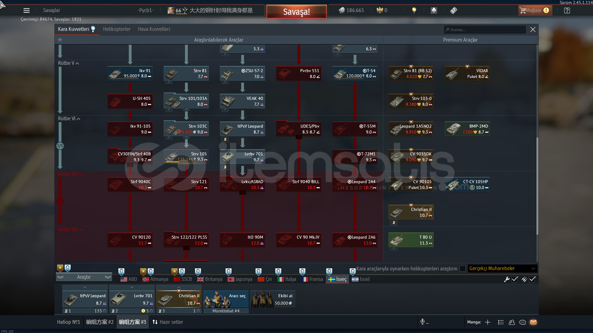Open the contacts friends icon
The height and width of the screenshot is (333, 593).
(512, 322)
